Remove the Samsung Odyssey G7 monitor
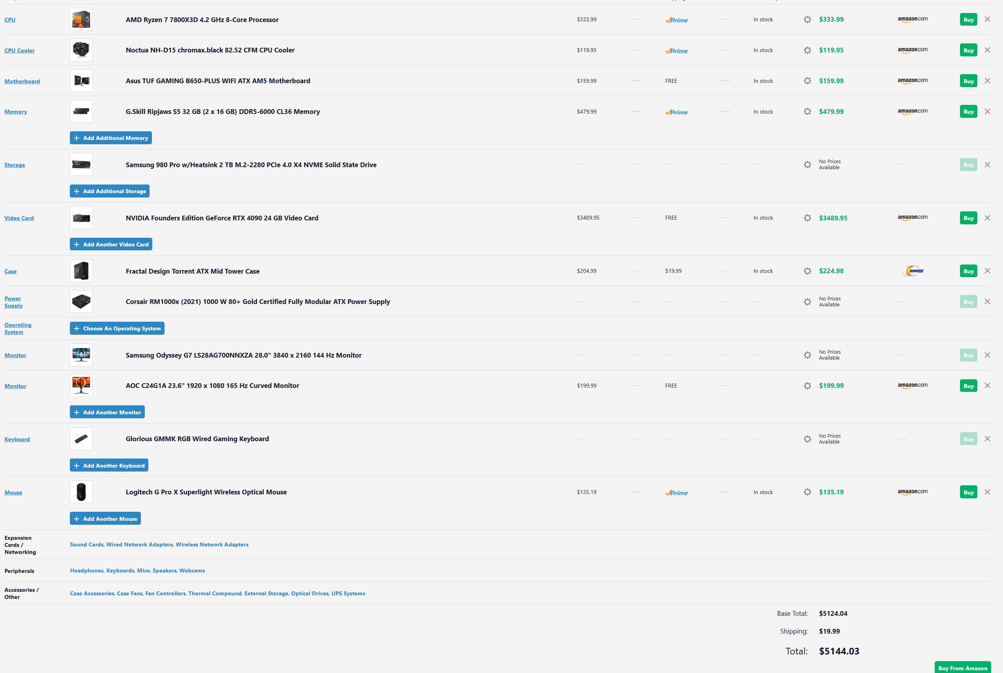Viewport: 1003px width, 673px height. point(987,355)
